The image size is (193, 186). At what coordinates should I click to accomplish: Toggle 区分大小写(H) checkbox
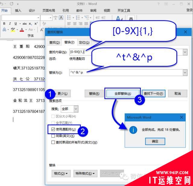pyautogui.click(x=53, y=116)
